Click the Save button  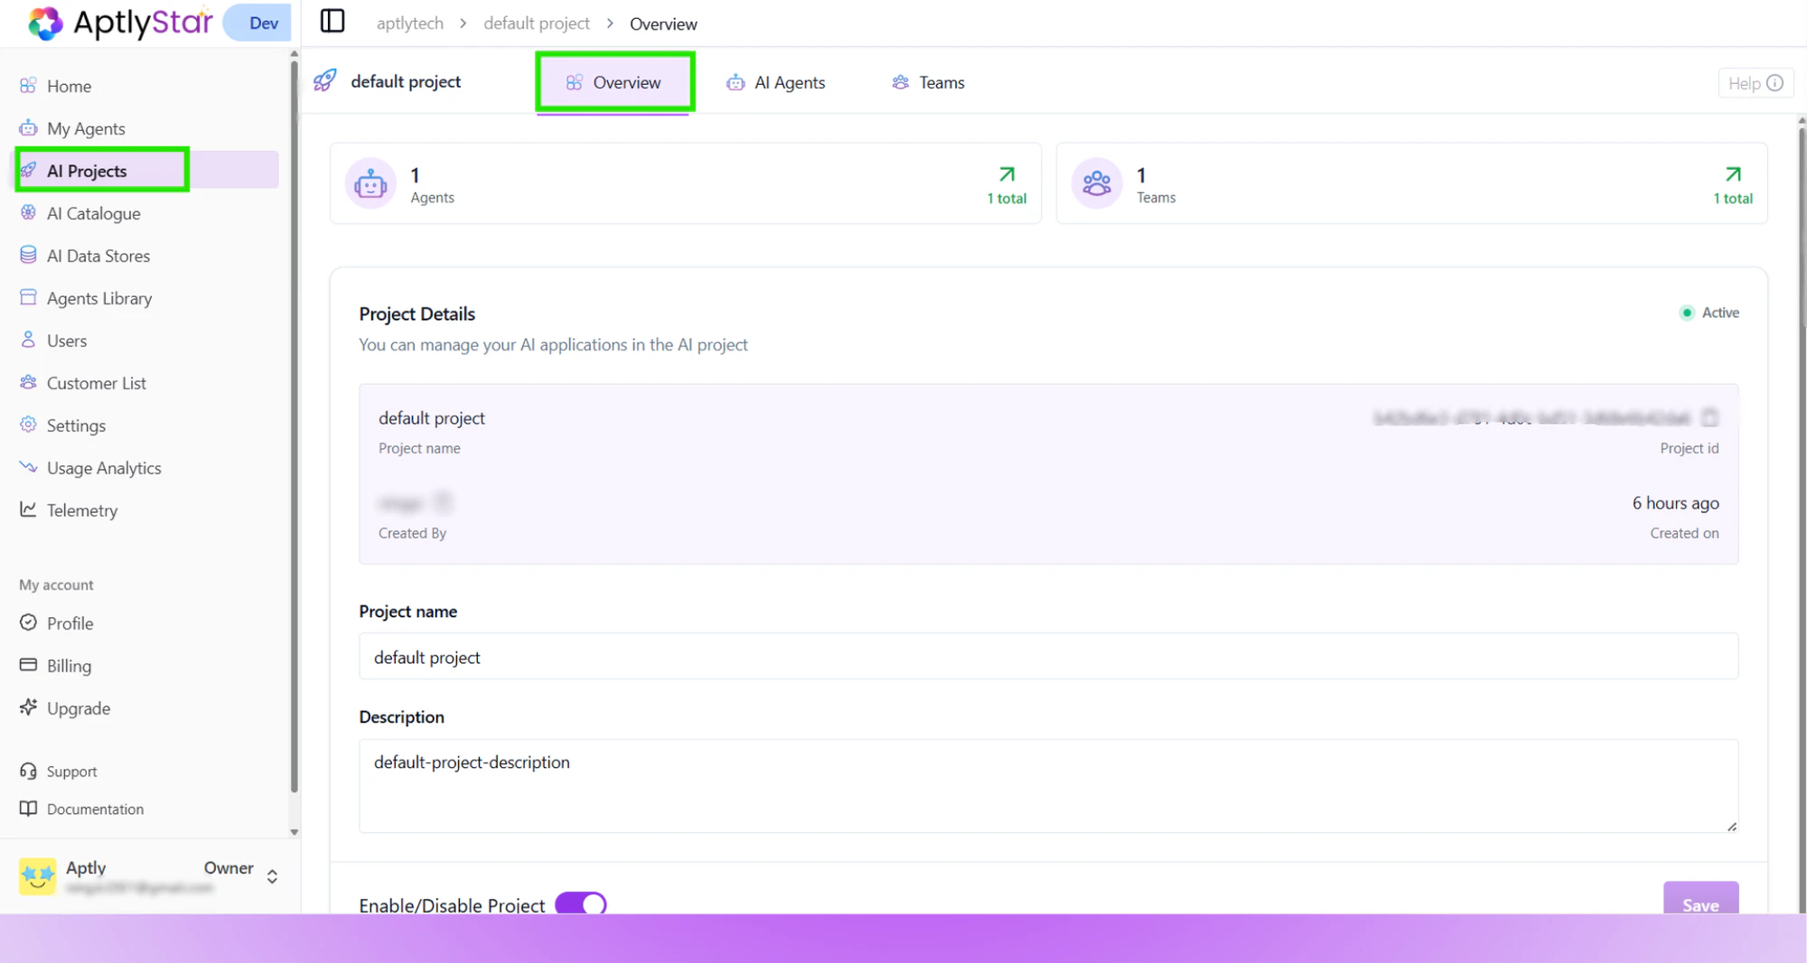coord(1700,900)
